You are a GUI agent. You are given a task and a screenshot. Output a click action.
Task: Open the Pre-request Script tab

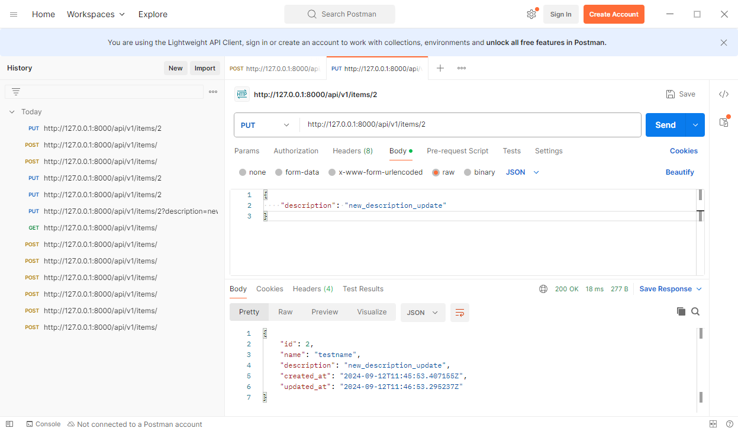457,151
